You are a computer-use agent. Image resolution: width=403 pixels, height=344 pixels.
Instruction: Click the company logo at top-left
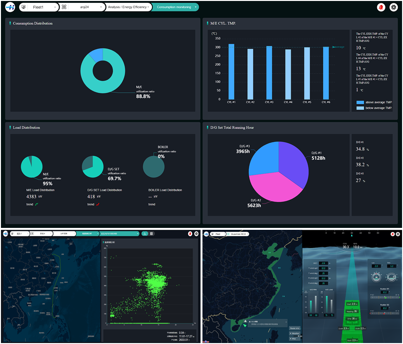[x=10, y=7]
